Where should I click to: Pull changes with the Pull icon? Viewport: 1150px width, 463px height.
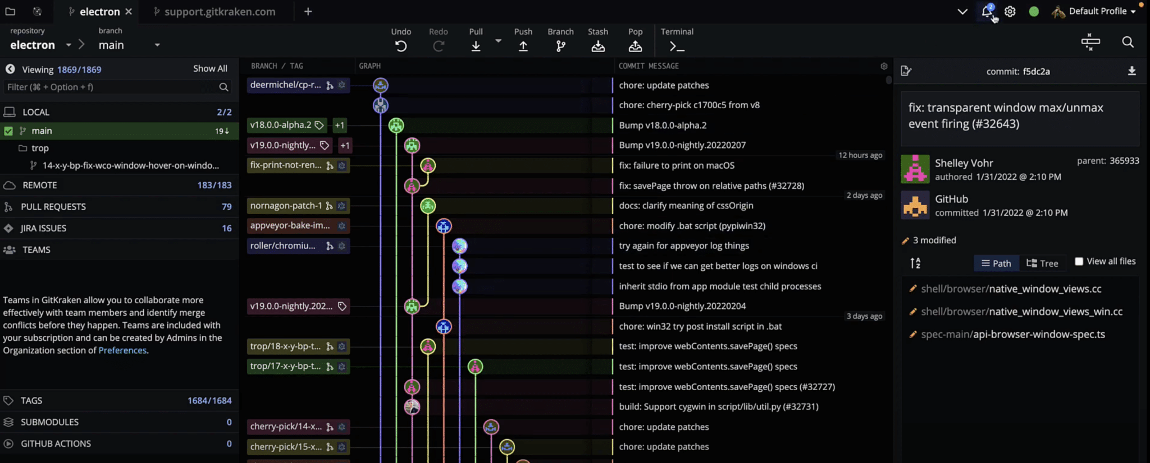pyautogui.click(x=476, y=46)
